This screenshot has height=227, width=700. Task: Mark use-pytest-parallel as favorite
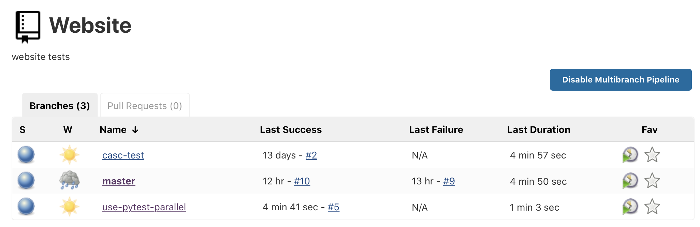click(x=652, y=207)
